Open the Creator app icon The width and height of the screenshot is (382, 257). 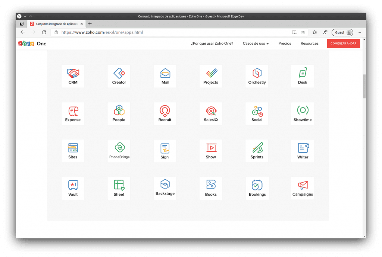click(119, 76)
